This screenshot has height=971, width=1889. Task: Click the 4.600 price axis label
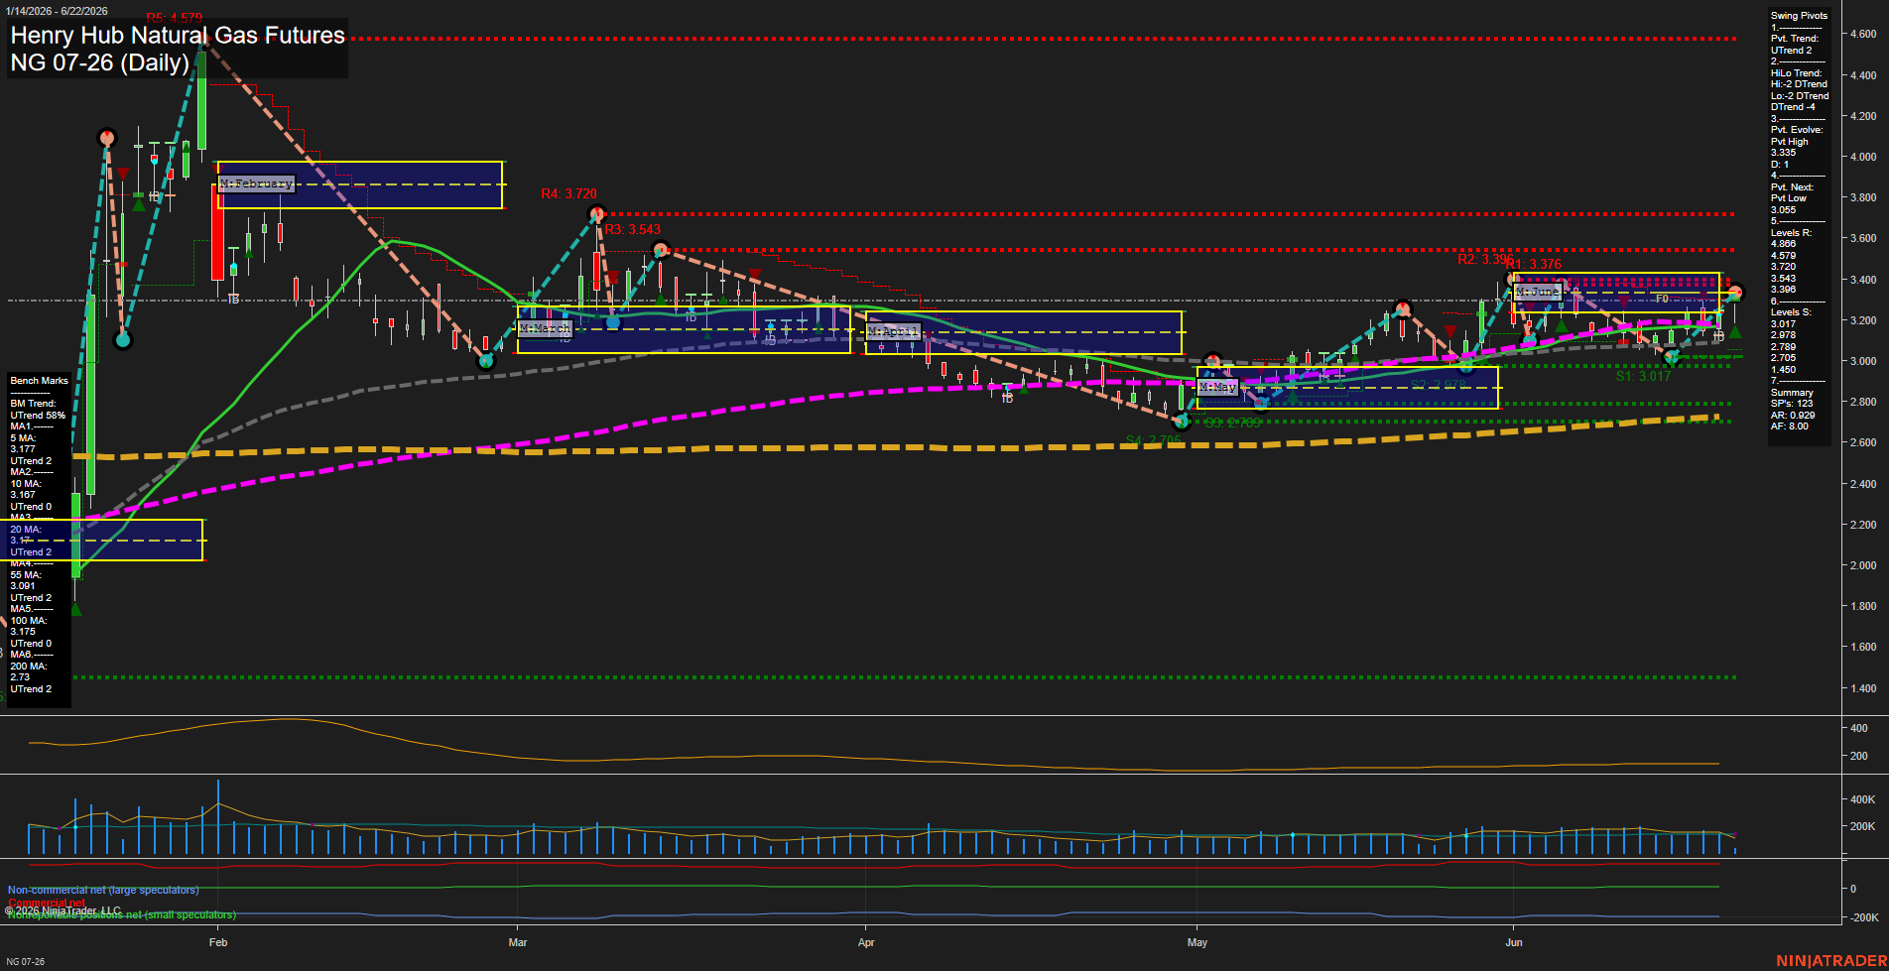pos(1862,34)
